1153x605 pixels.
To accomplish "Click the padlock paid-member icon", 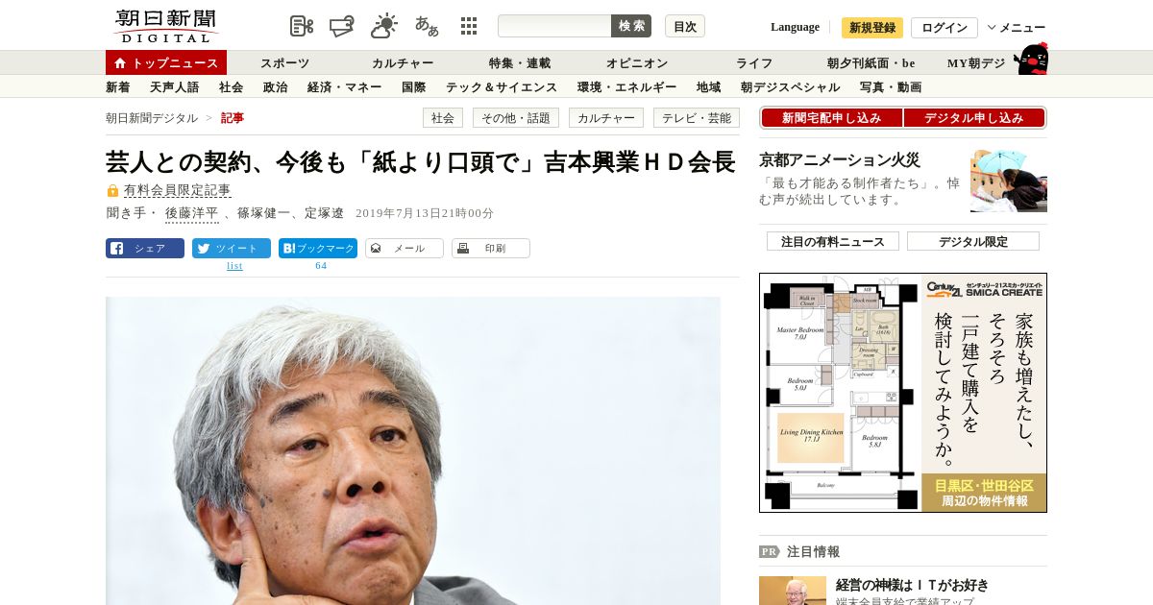I will coord(112,191).
